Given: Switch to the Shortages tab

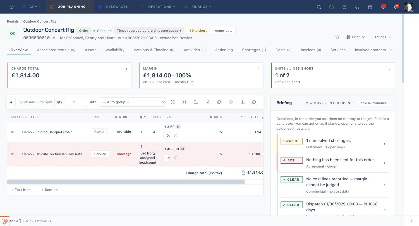Looking at the screenshot, I should coord(254,50).
